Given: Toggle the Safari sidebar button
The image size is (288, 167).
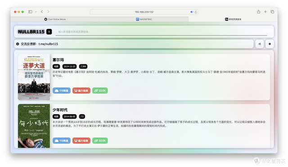Looking at the screenshot, I should click(30, 12).
